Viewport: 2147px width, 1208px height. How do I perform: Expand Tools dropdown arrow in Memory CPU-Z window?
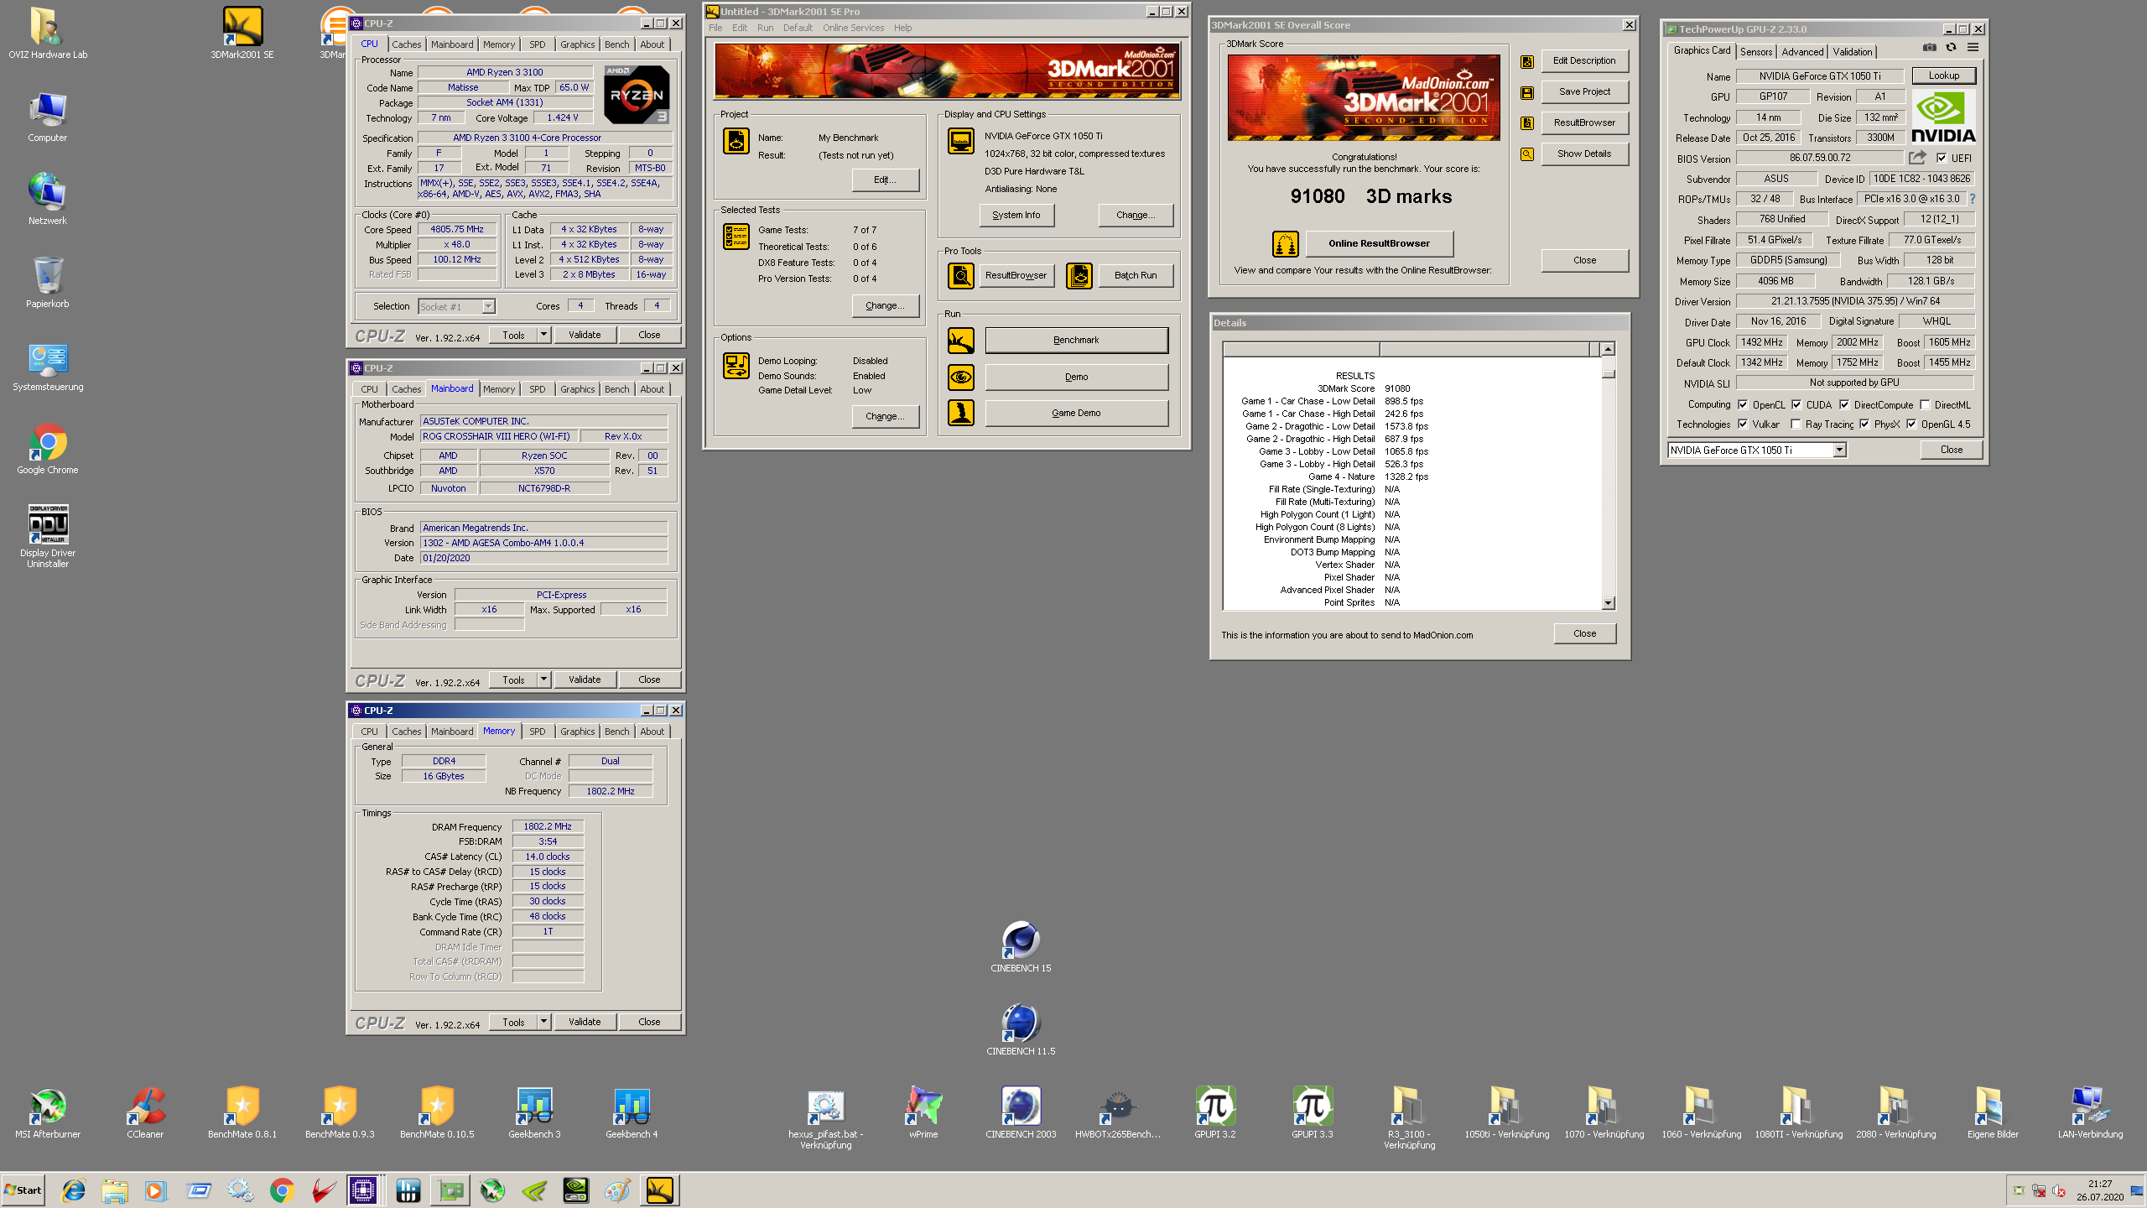click(543, 1022)
